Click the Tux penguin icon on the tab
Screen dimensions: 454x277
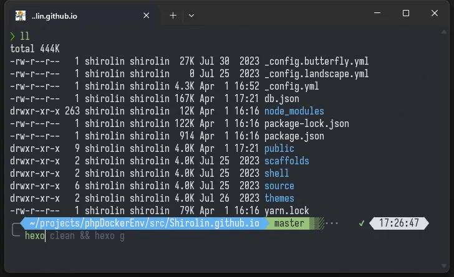click(21, 15)
